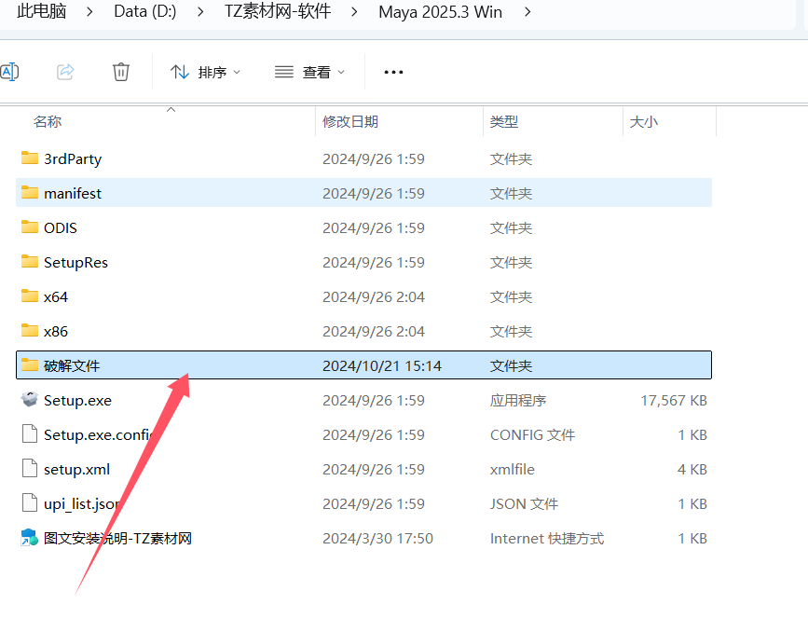Open the 排序 sort dropdown
This screenshot has width=808, height=632.
[206, 72]
